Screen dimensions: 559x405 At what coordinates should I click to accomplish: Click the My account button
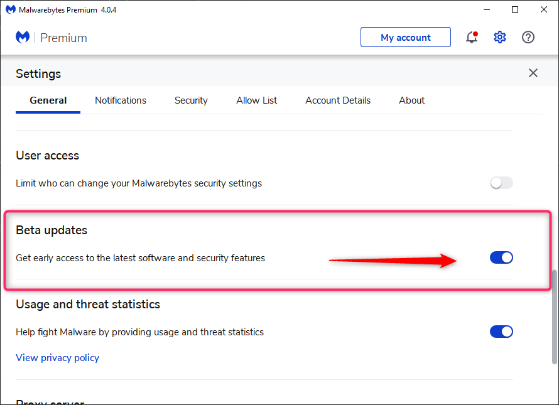(406, 37)
